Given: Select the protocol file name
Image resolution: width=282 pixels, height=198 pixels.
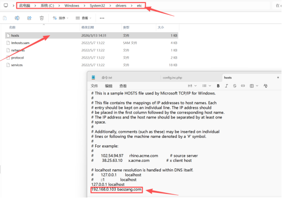Looking at the screenshot, I should 17,58.
